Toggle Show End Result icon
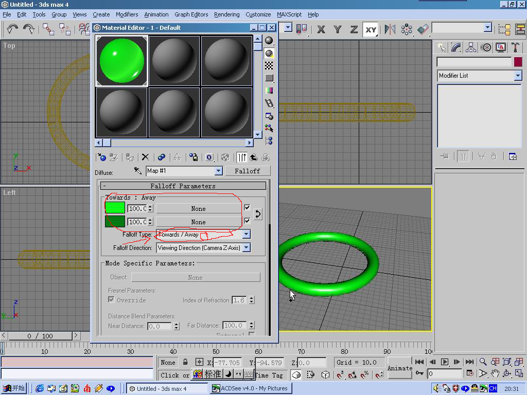 click(x=242, y=157)
